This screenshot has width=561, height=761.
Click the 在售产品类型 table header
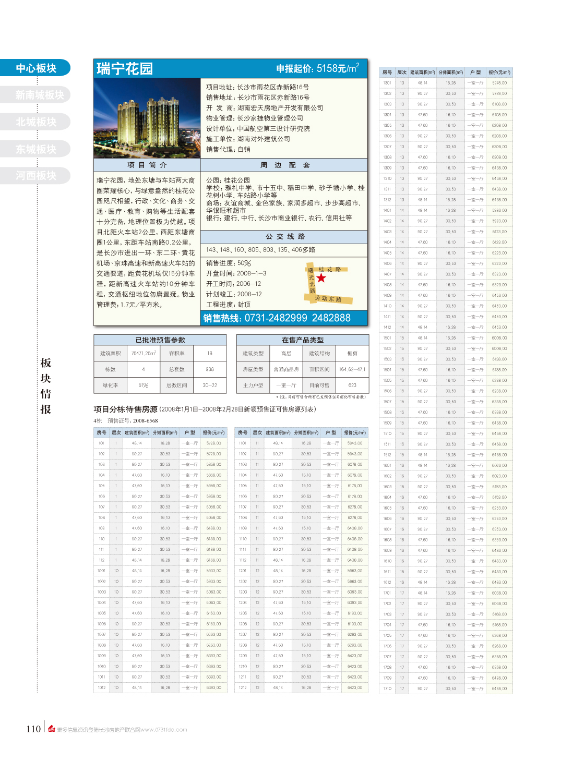[x=303, y=340]
